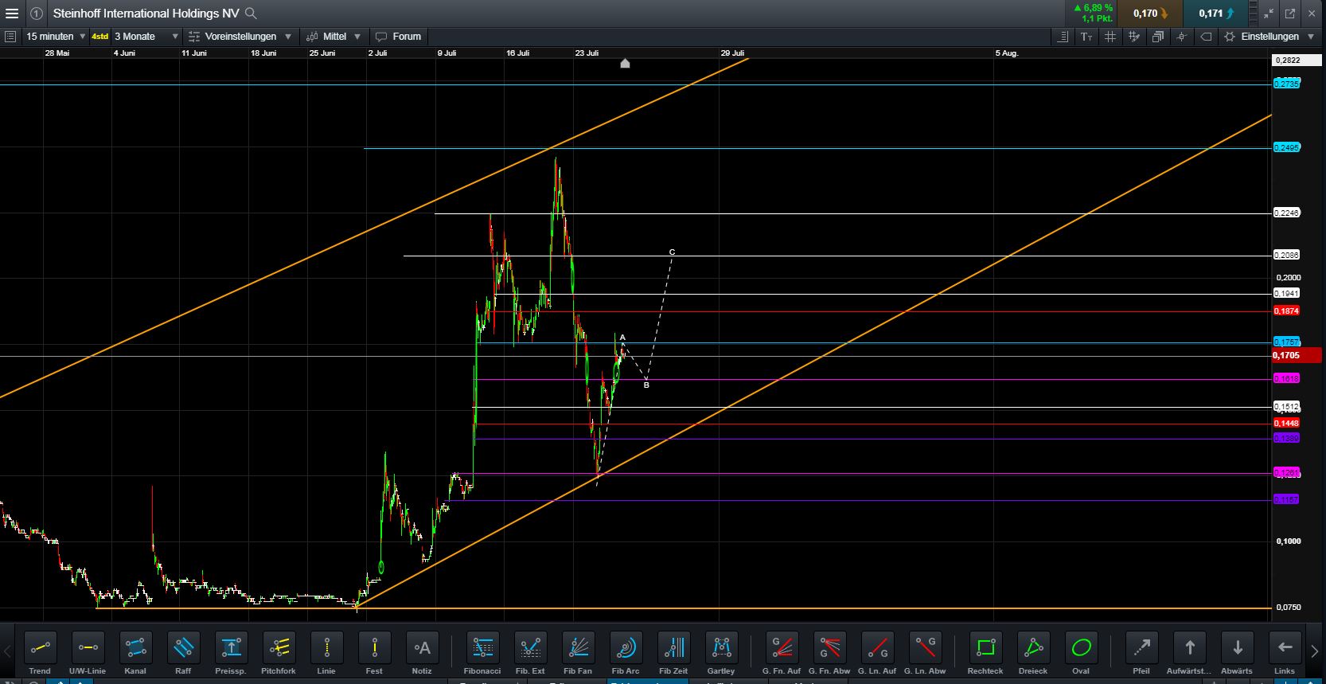The image size is (1326, 684).
Task: Toggle the price scale alignment icon
Action: pyautogui.click(x=1063, y=37)
